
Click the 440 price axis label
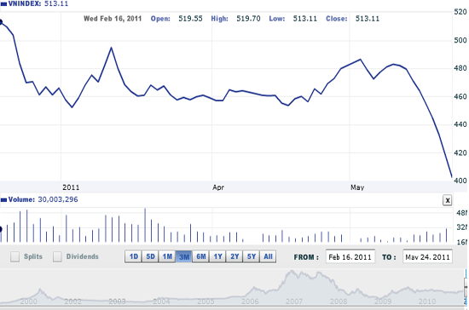pyautogui.click(x=460, y=124)
